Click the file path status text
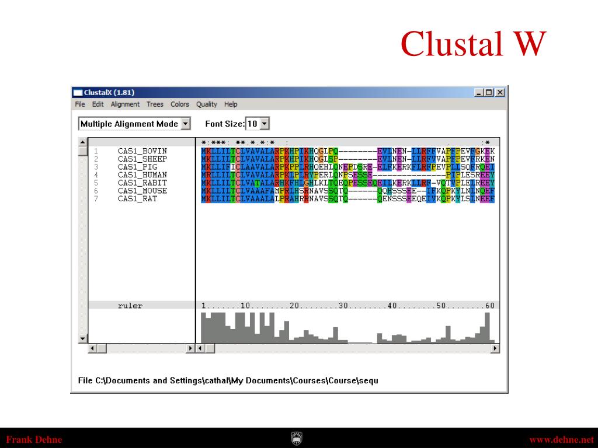The height and width of the screenshot is (448, 598). click(x=228, y=380)
